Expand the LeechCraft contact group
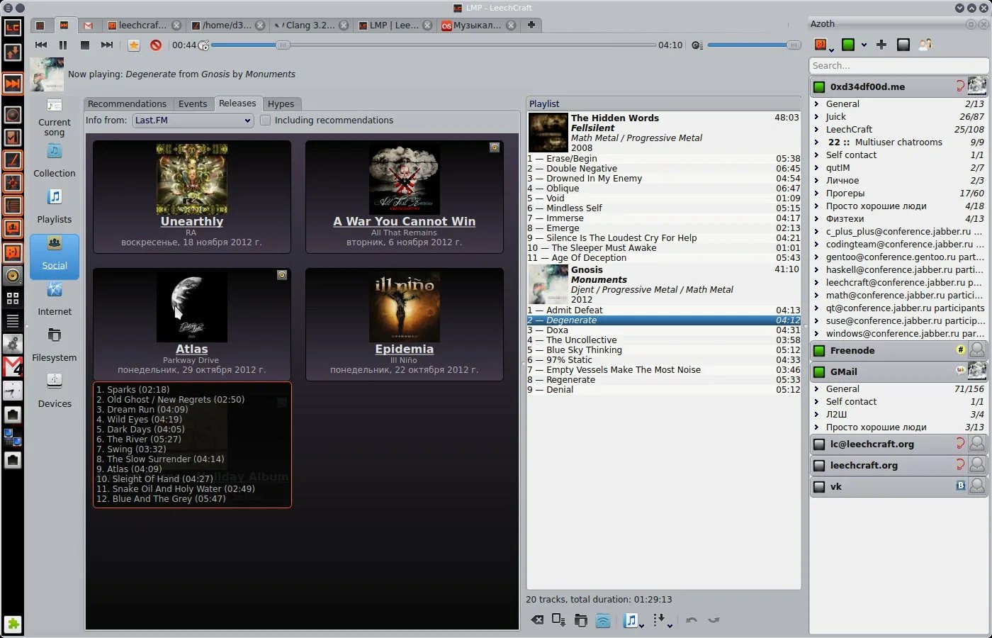 coord(817,130)
